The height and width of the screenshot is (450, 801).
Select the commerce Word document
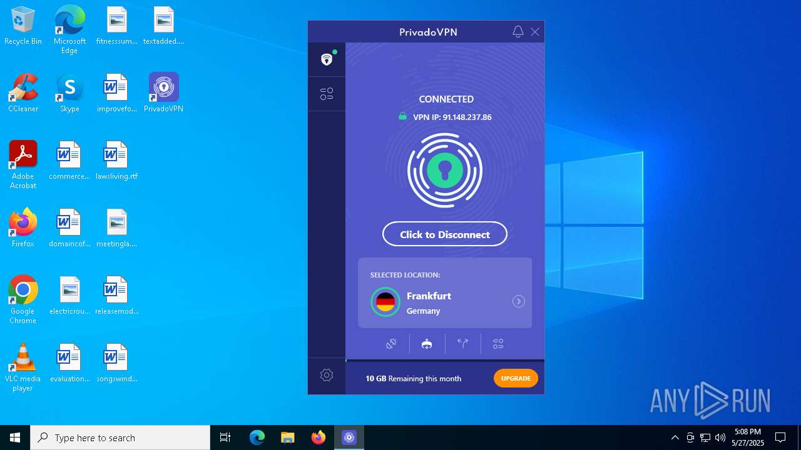(69, 161)
